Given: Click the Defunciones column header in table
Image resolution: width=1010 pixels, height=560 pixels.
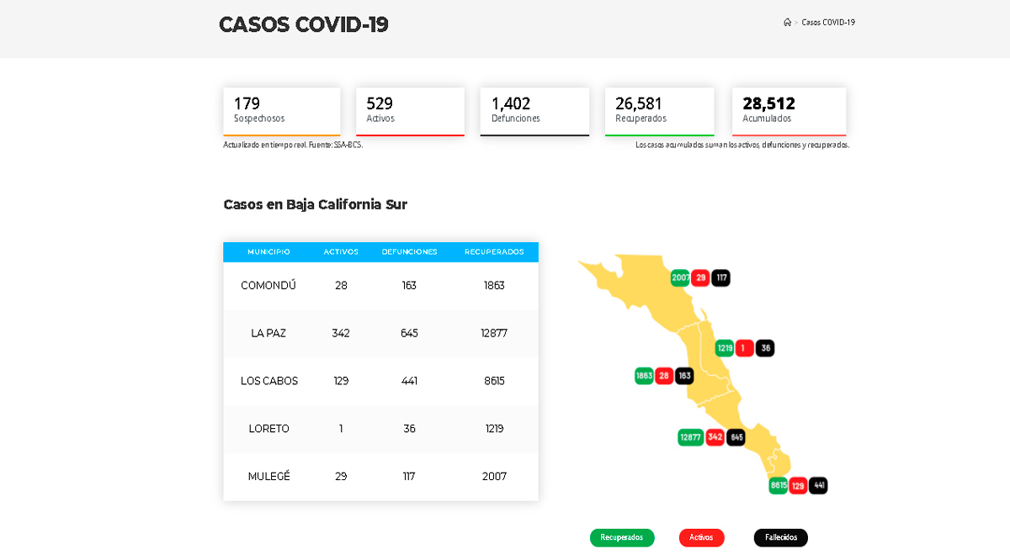Looking at the screenshot, I should (409, 252).
